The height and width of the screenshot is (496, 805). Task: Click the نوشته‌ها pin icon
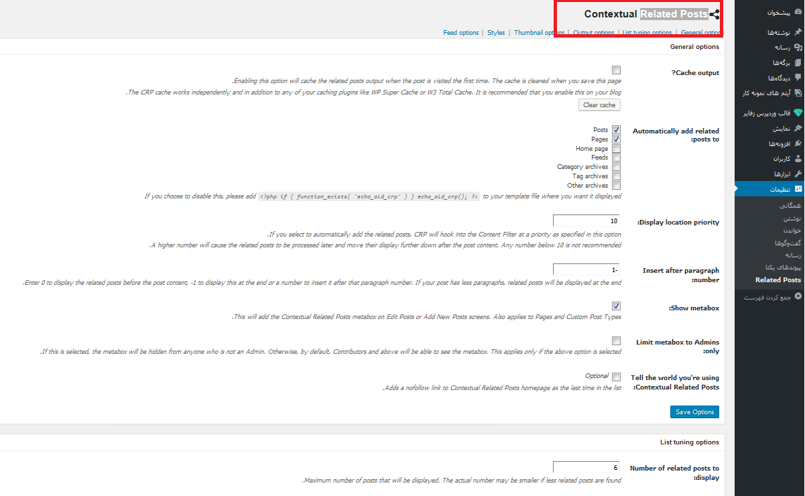coord(798,32)
